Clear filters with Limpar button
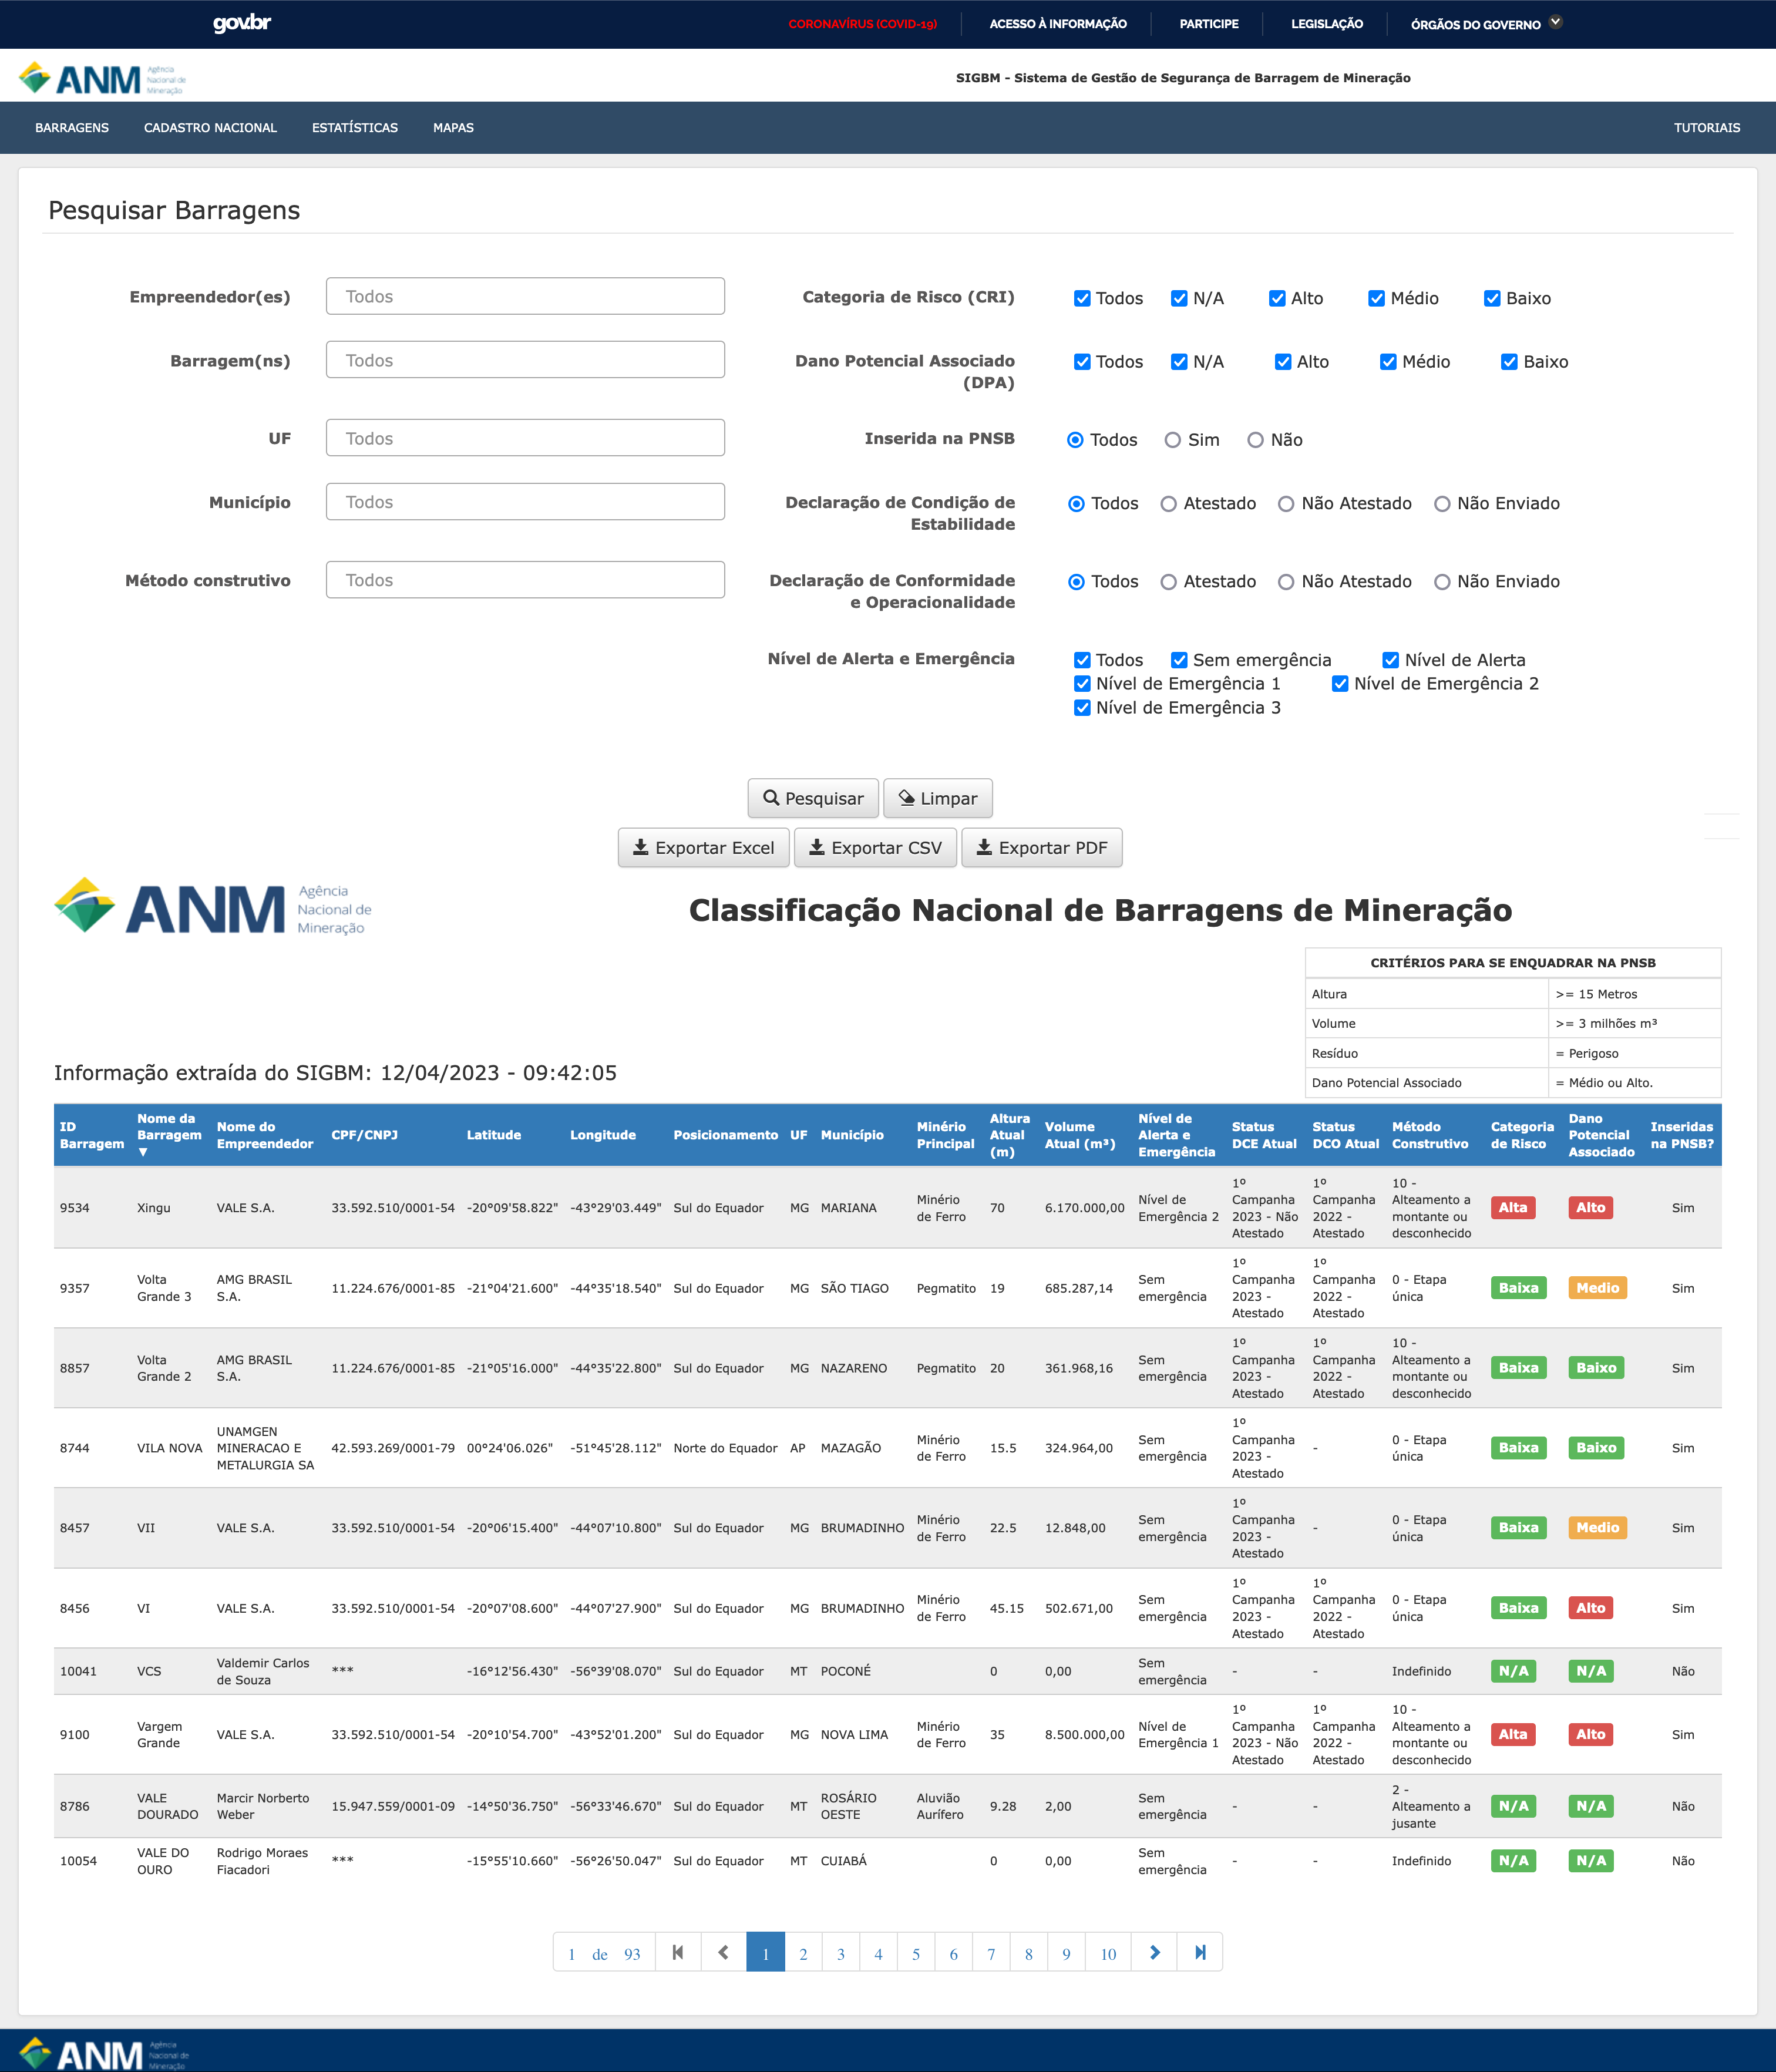 pyautogui.click(x=937, y=798)
